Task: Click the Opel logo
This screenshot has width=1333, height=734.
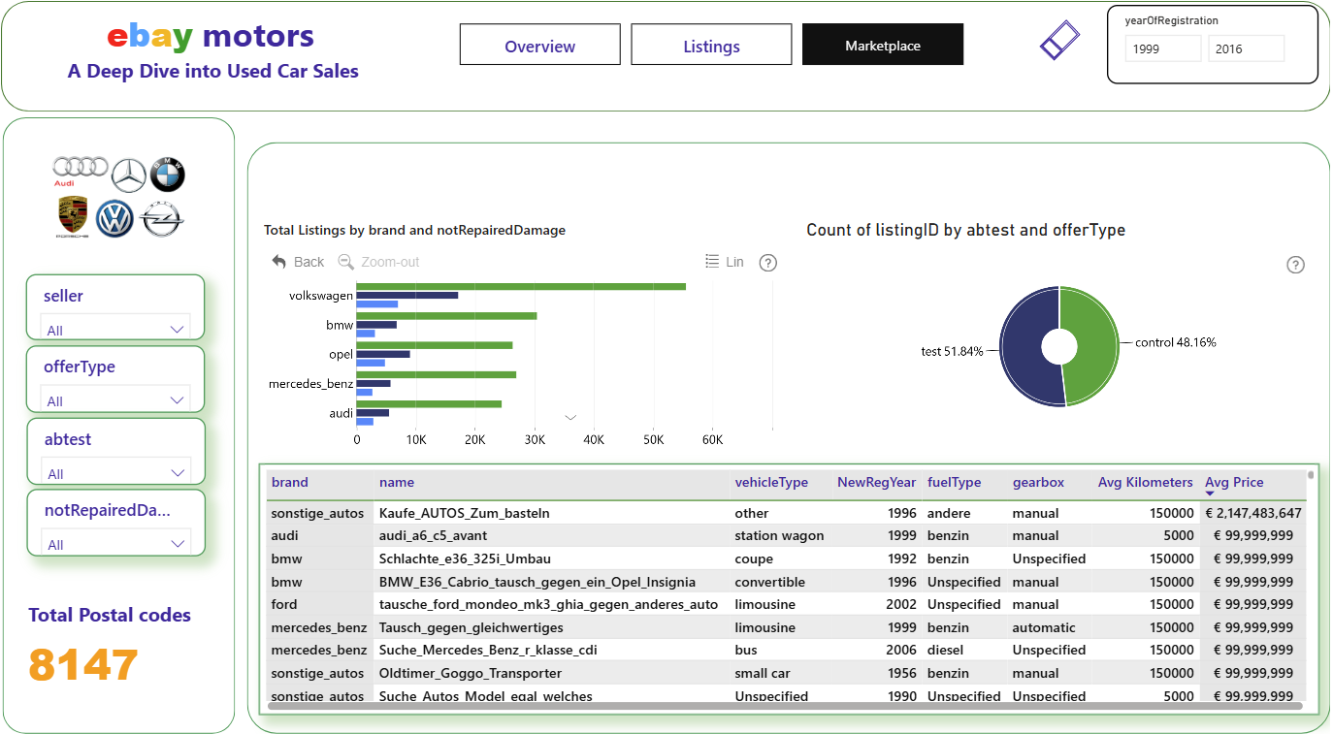Action: 162,219
